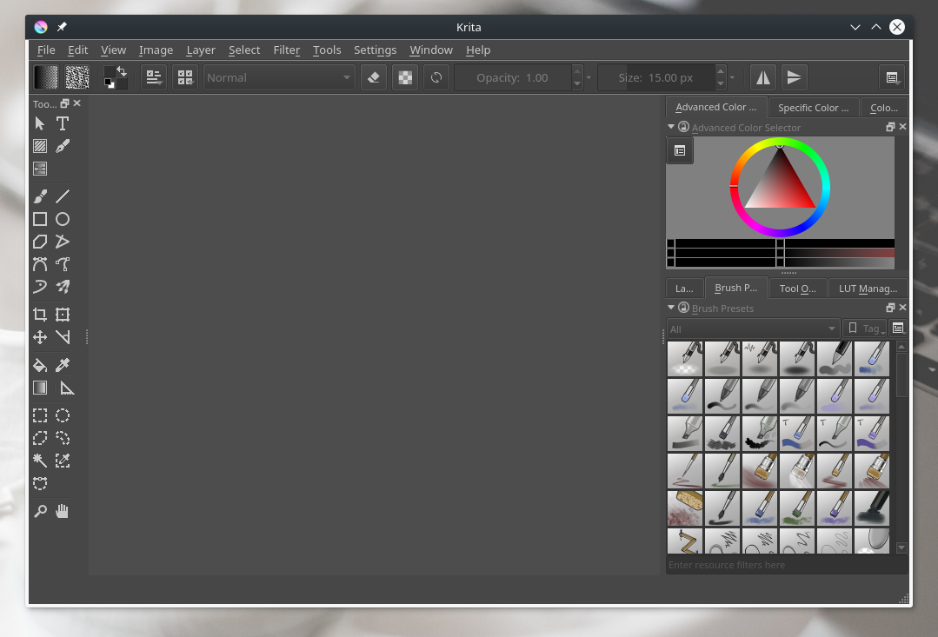This screenshot has height=637, width=938.
Task: Open the Tag dropdown button
Action: click(865, 328)
